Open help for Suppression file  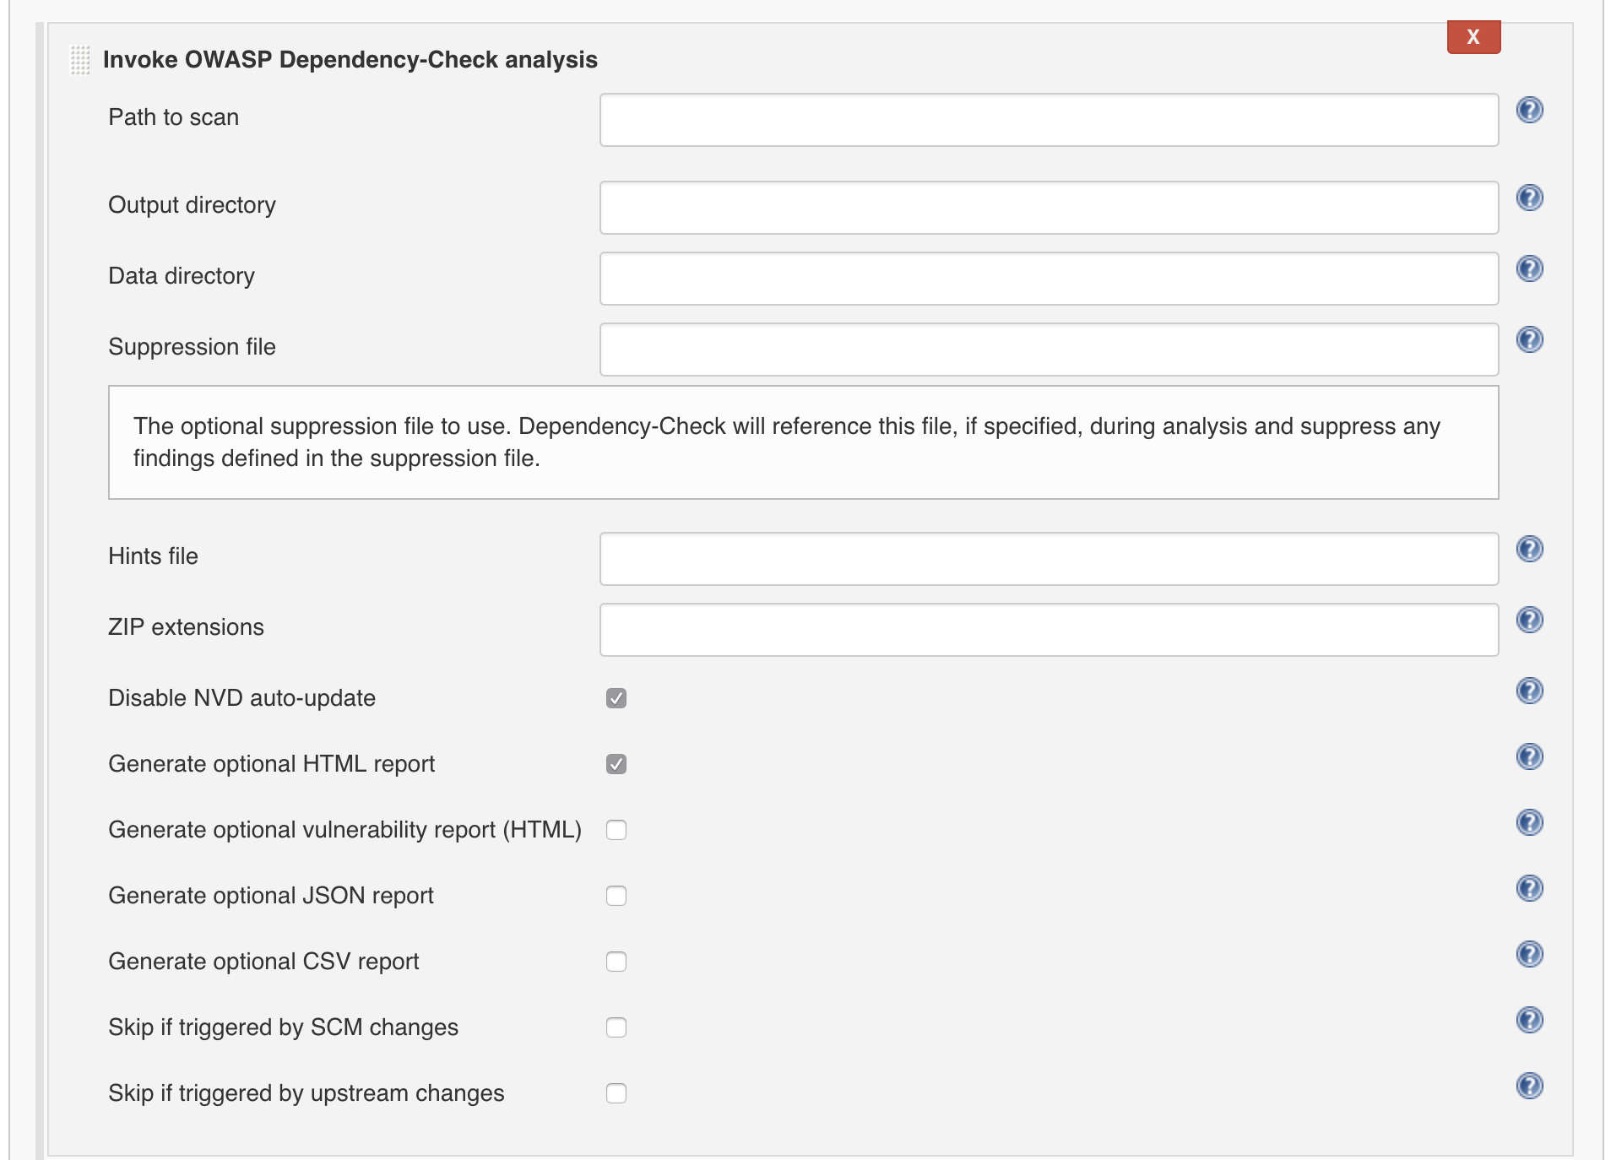pos(1529,340)
